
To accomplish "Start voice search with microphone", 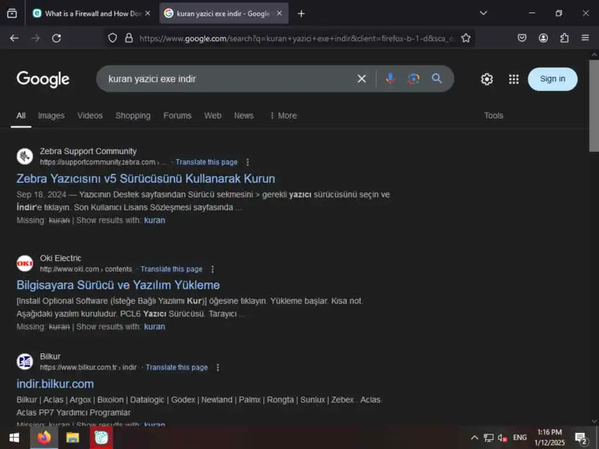I will coord(390,79).
